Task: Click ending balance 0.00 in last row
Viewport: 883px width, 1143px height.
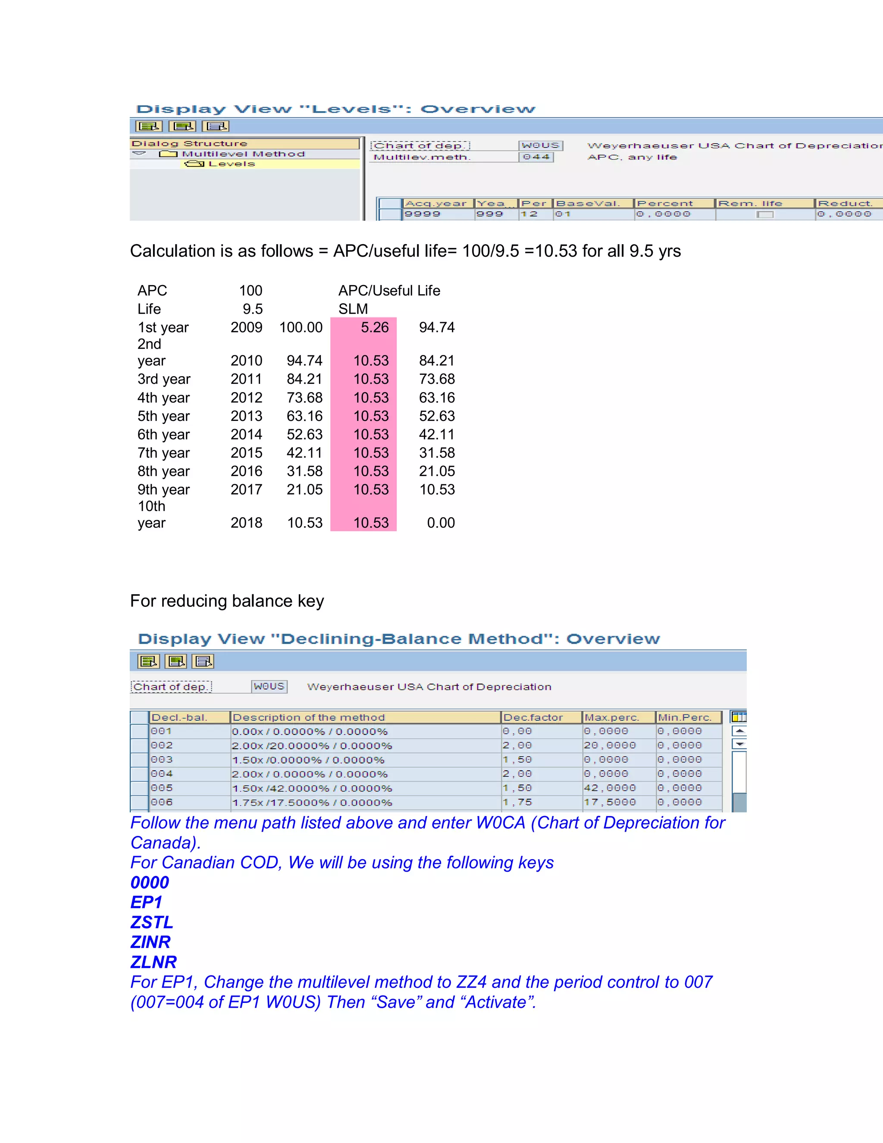Action: tap(441, 523)
